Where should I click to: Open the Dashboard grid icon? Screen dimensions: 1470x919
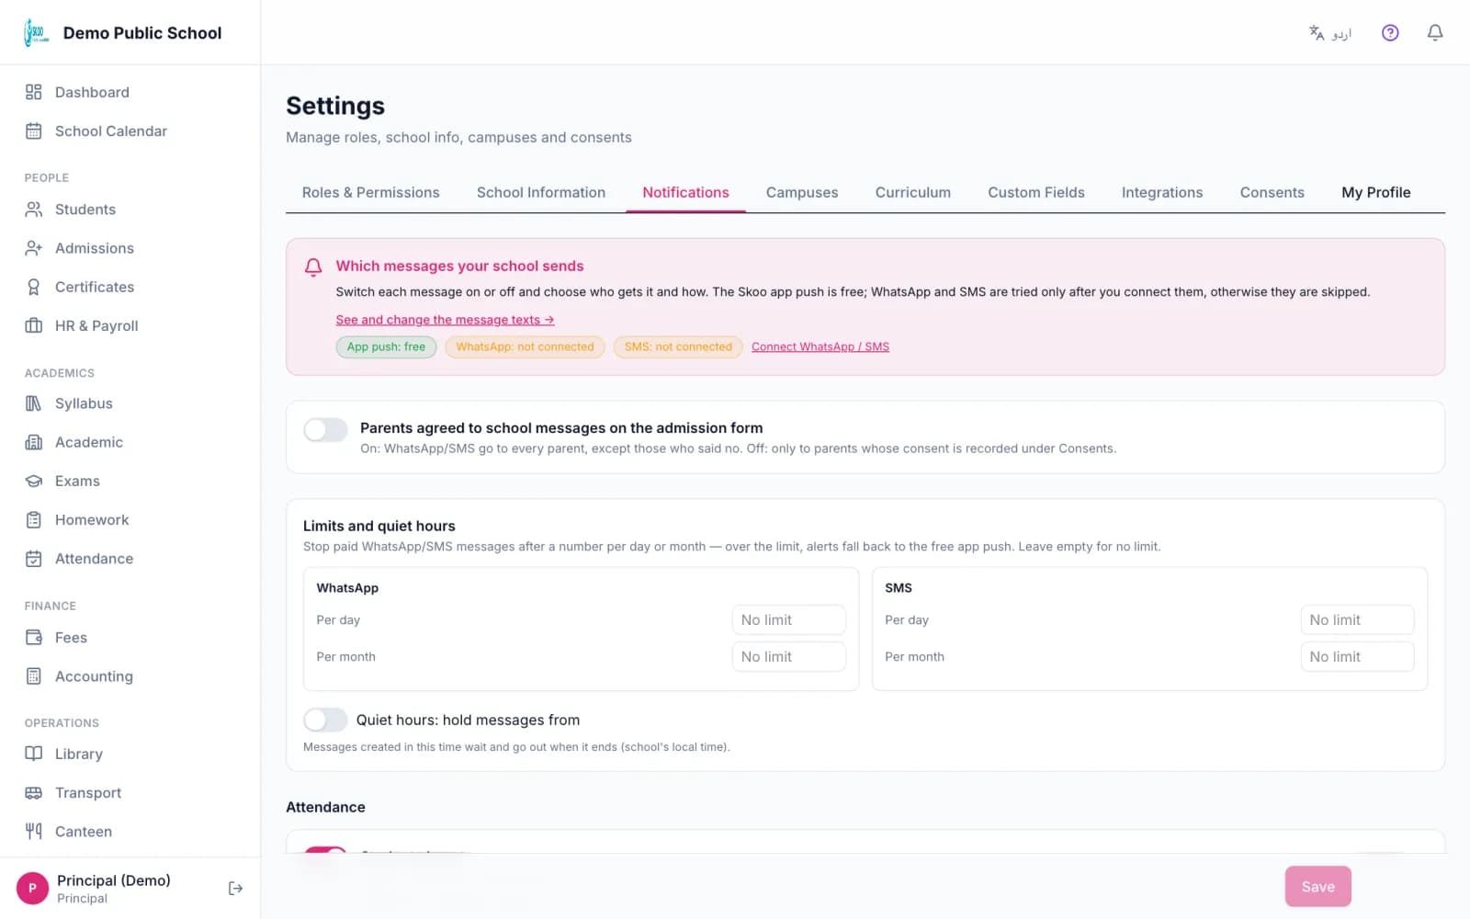pyautogui.click(x=34, y=92)
